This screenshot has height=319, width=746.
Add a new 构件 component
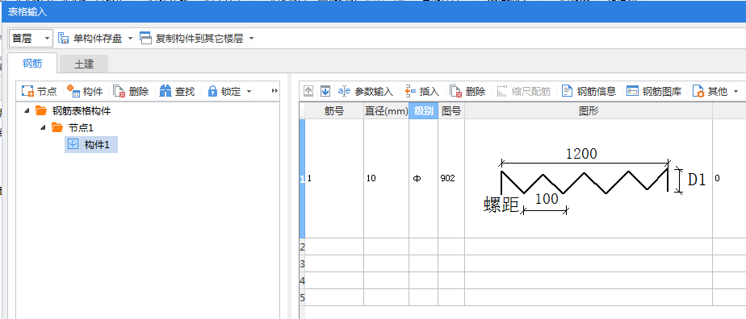[x=85, y=91]
